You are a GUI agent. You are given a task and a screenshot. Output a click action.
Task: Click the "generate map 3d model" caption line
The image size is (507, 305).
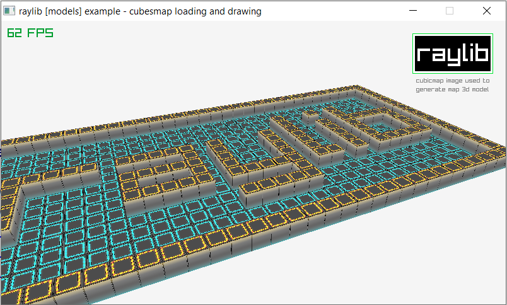[452, 89]
